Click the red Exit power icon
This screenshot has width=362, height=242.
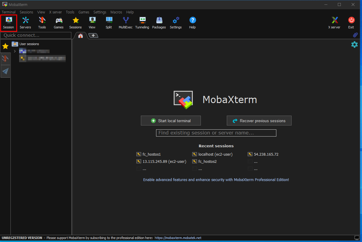point(351,23)
